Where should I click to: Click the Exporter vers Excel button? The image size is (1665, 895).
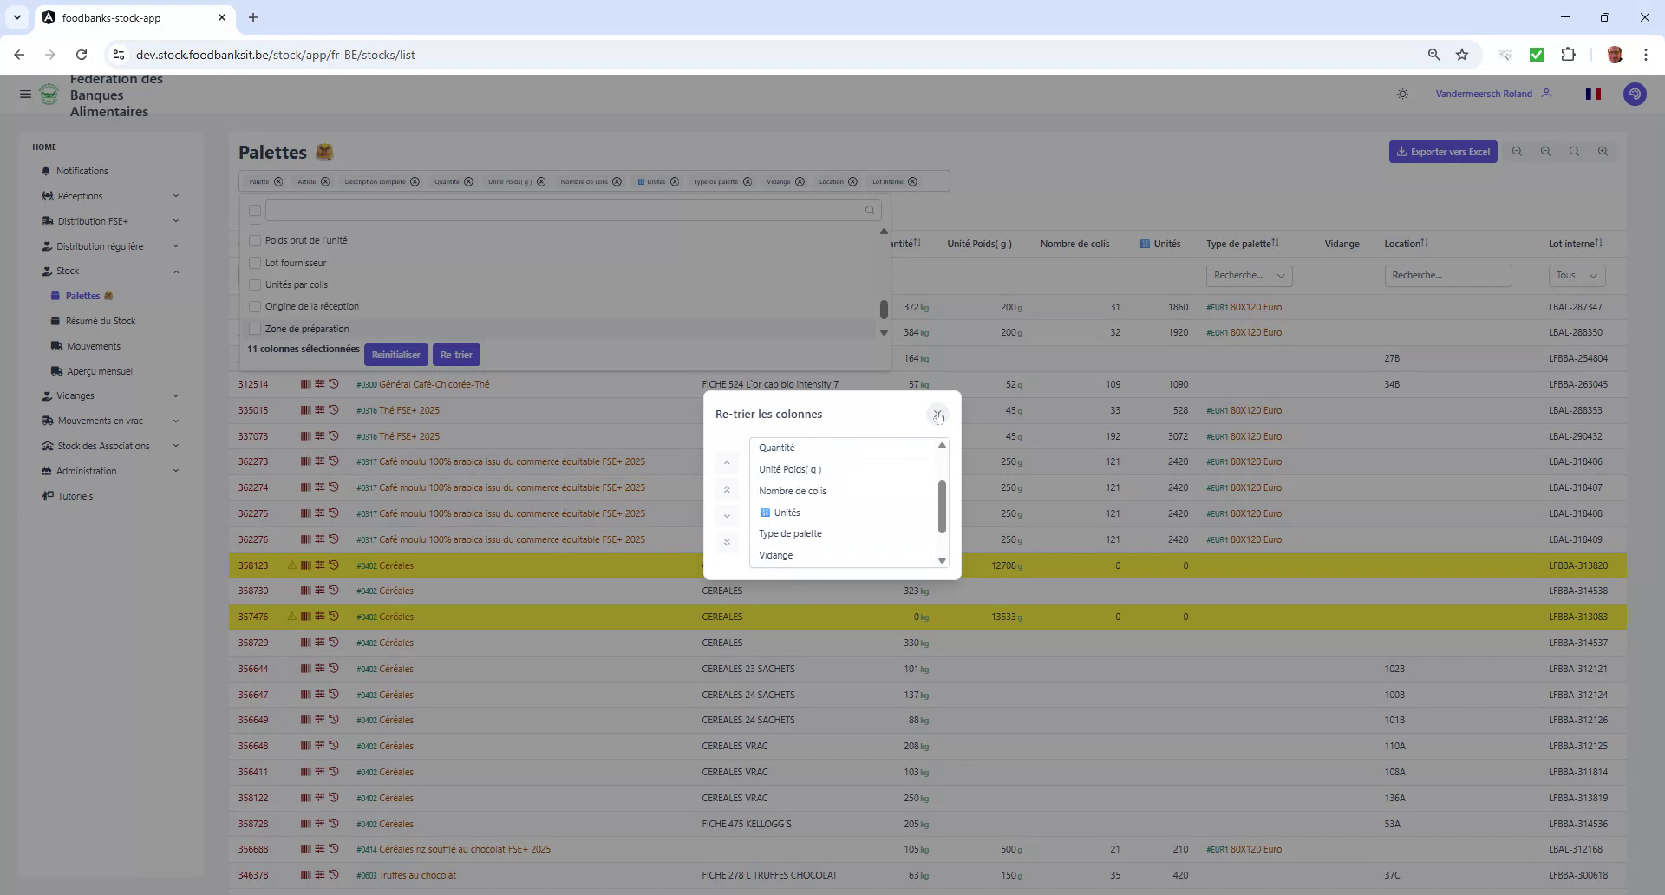point(1443,151)
